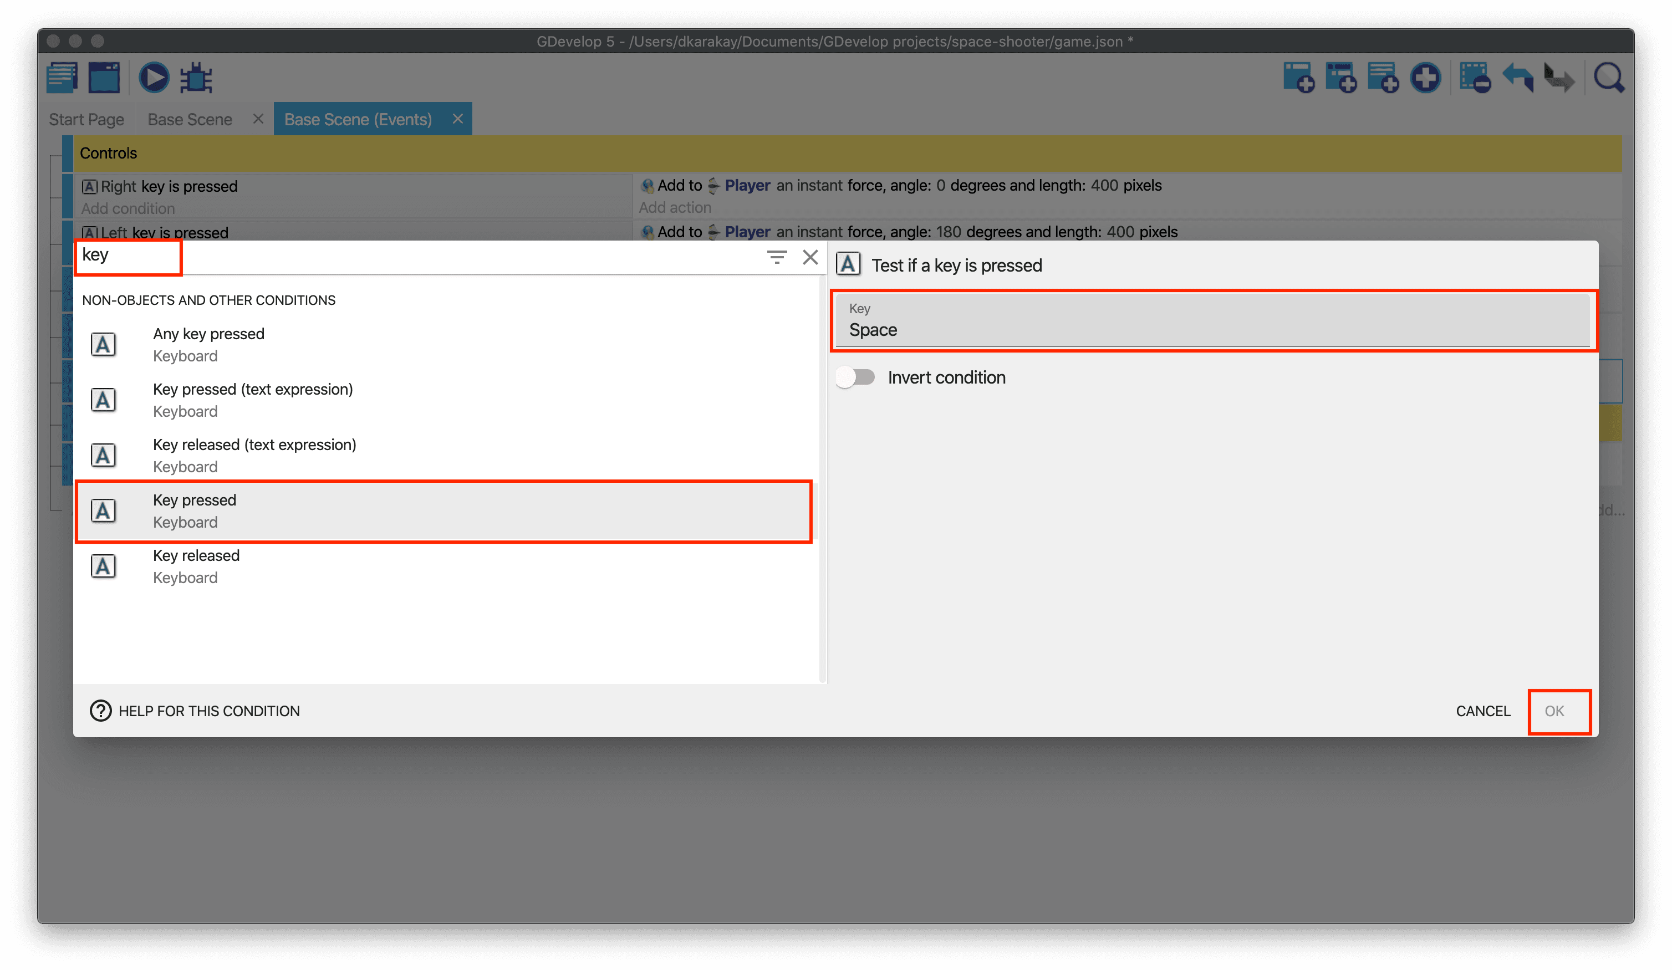Click the add comment event icon
This screenshot has height=970, width=1672.
1383,78
